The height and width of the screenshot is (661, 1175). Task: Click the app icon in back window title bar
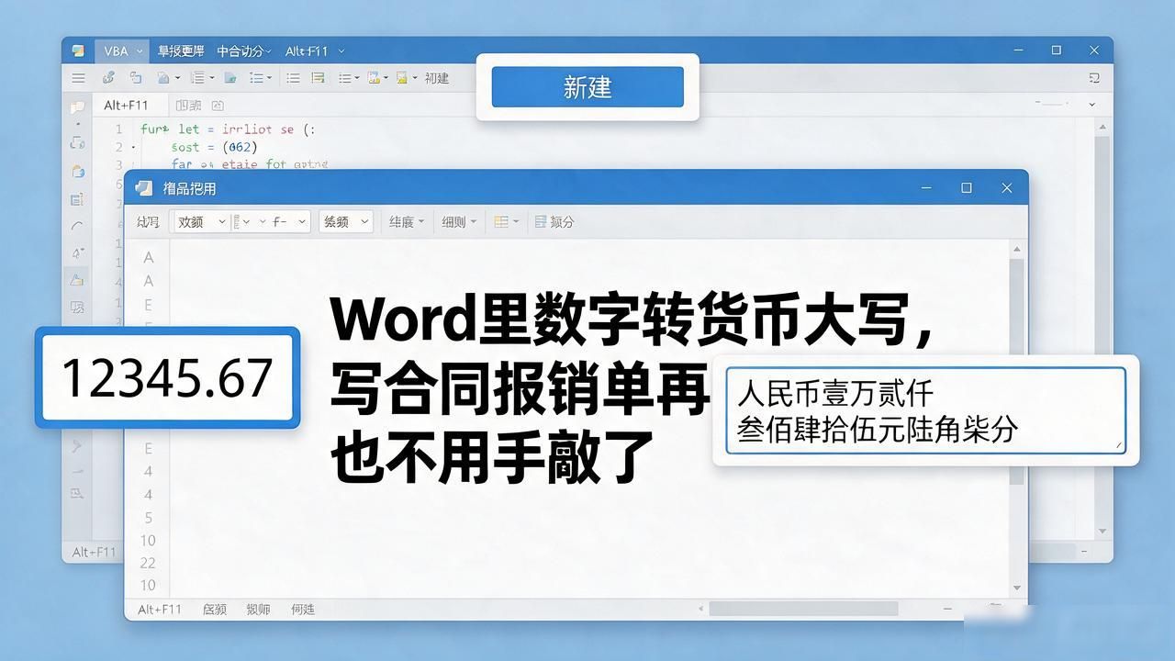78,50
